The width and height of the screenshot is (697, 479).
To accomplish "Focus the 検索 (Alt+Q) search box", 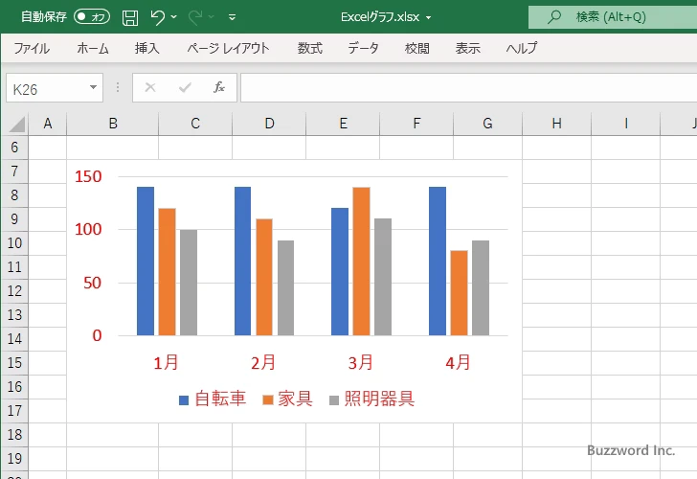I will [613, 17].
